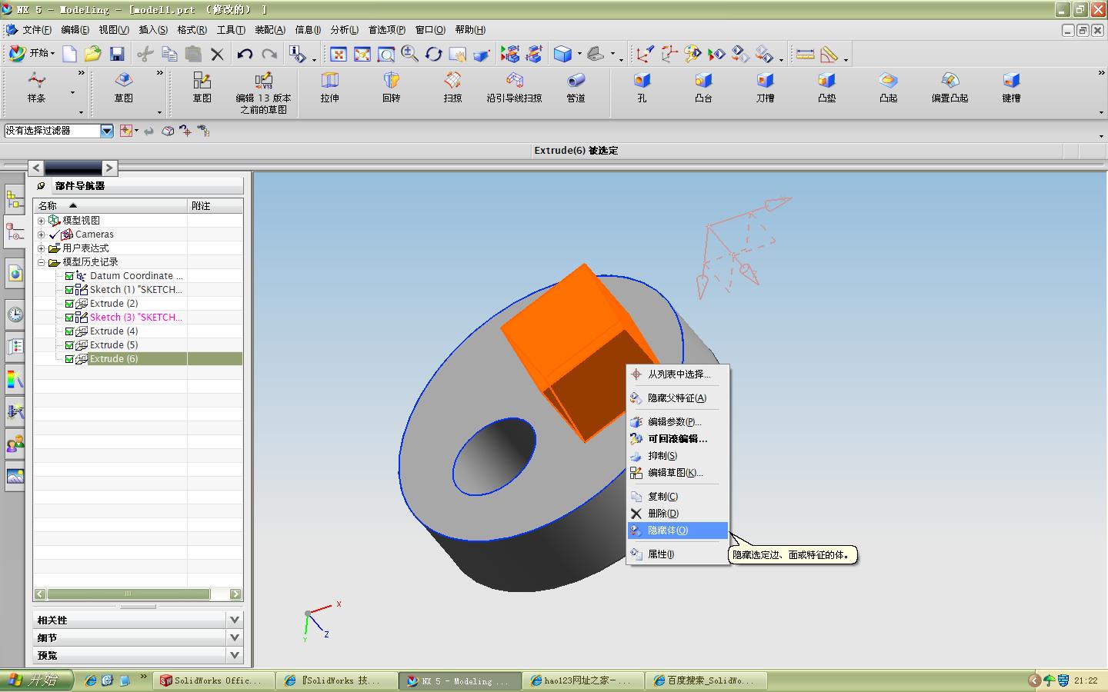
Task: Choose 可回滚编辑 from the context menu
Action: point(677,439)
